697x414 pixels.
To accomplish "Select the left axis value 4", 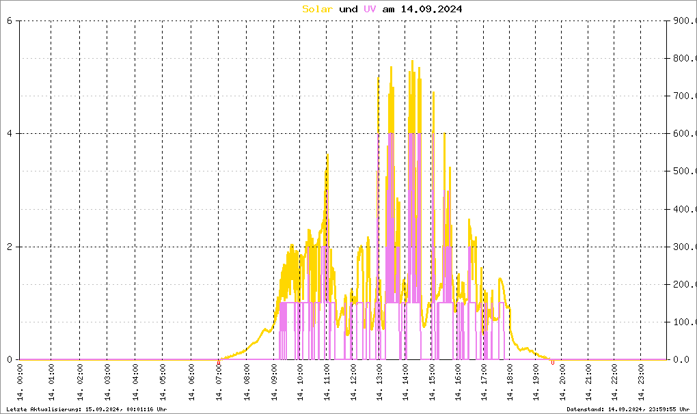I will tap(10, 134).
